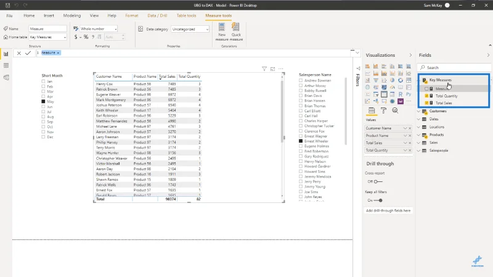Switch to the Data / Drill tab
Image resolution: width=493 pixels, height=277 pixels.
click(157, 15)
